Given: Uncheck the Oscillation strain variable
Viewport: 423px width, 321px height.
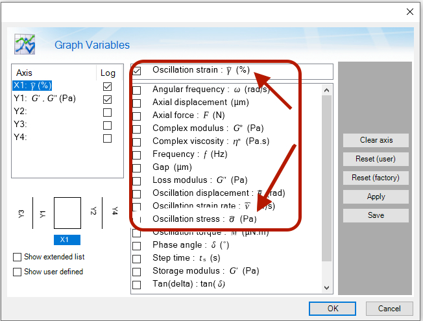Looking at the screenshot, I should [137, 70].
